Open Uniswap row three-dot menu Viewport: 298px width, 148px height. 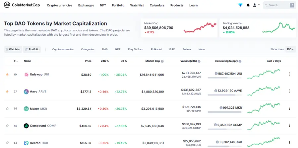tap(289, 74)
